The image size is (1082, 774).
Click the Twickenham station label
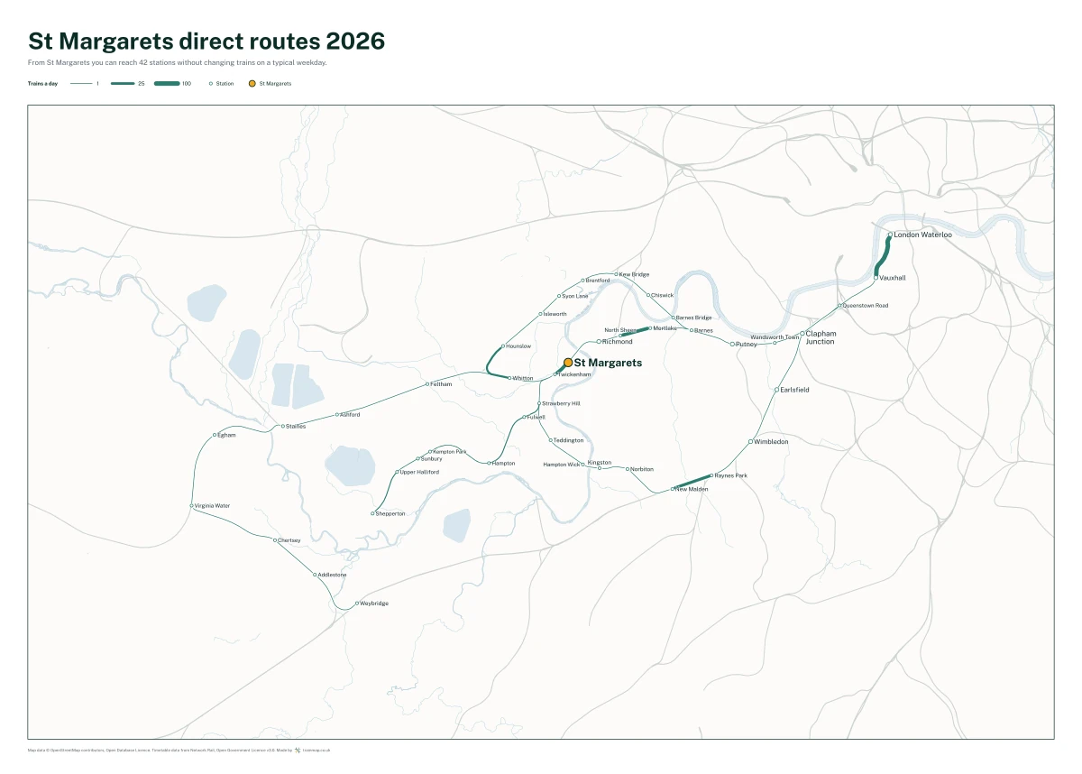coord(574,374)
